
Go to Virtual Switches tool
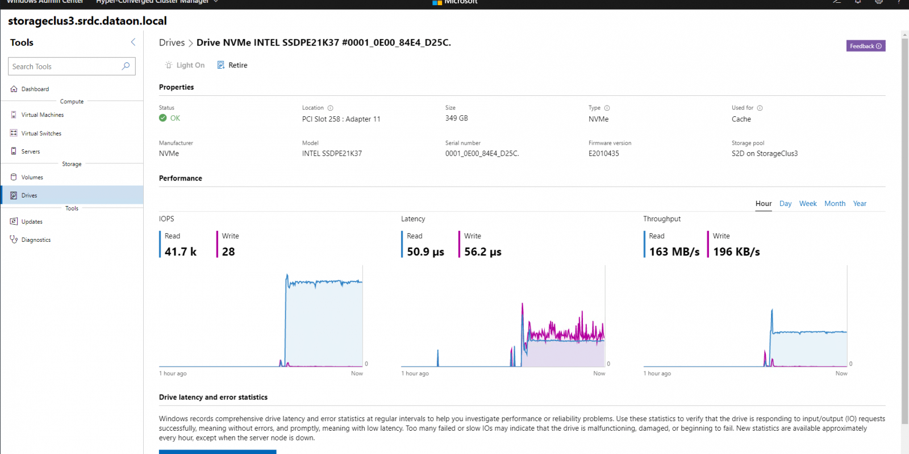tap(41, 133)
